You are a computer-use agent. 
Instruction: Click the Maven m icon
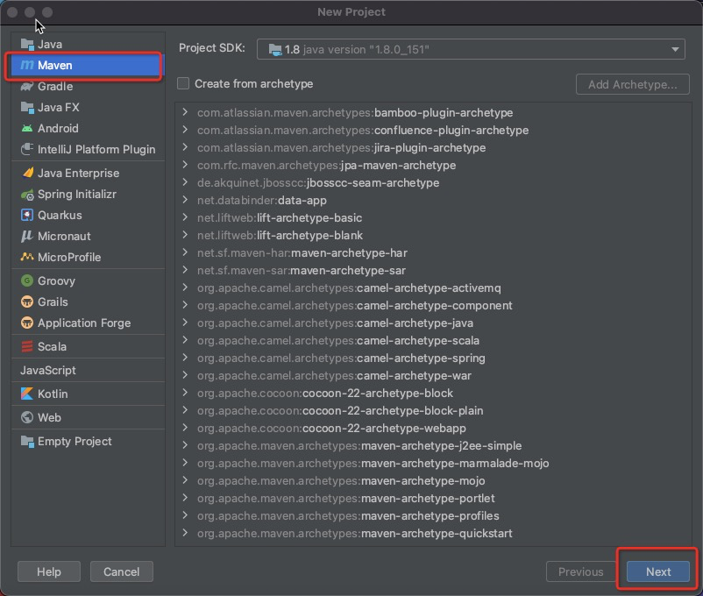pos(27,65)
